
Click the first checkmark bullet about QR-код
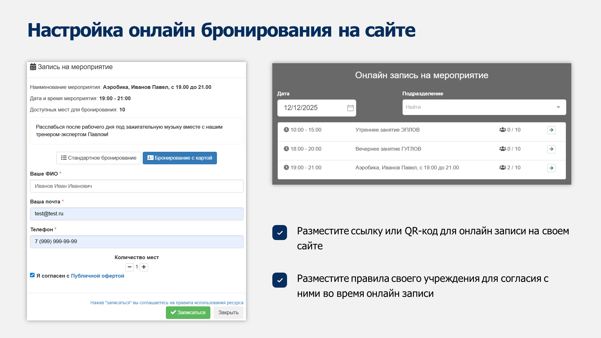coord(280,233)
